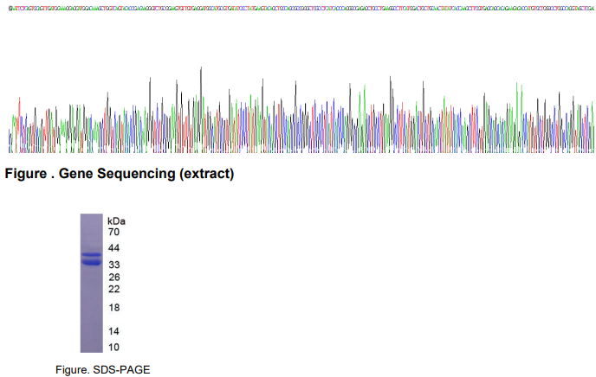Select the 18 kDa marker label
The image size is (596, 377).
point(113,308)
